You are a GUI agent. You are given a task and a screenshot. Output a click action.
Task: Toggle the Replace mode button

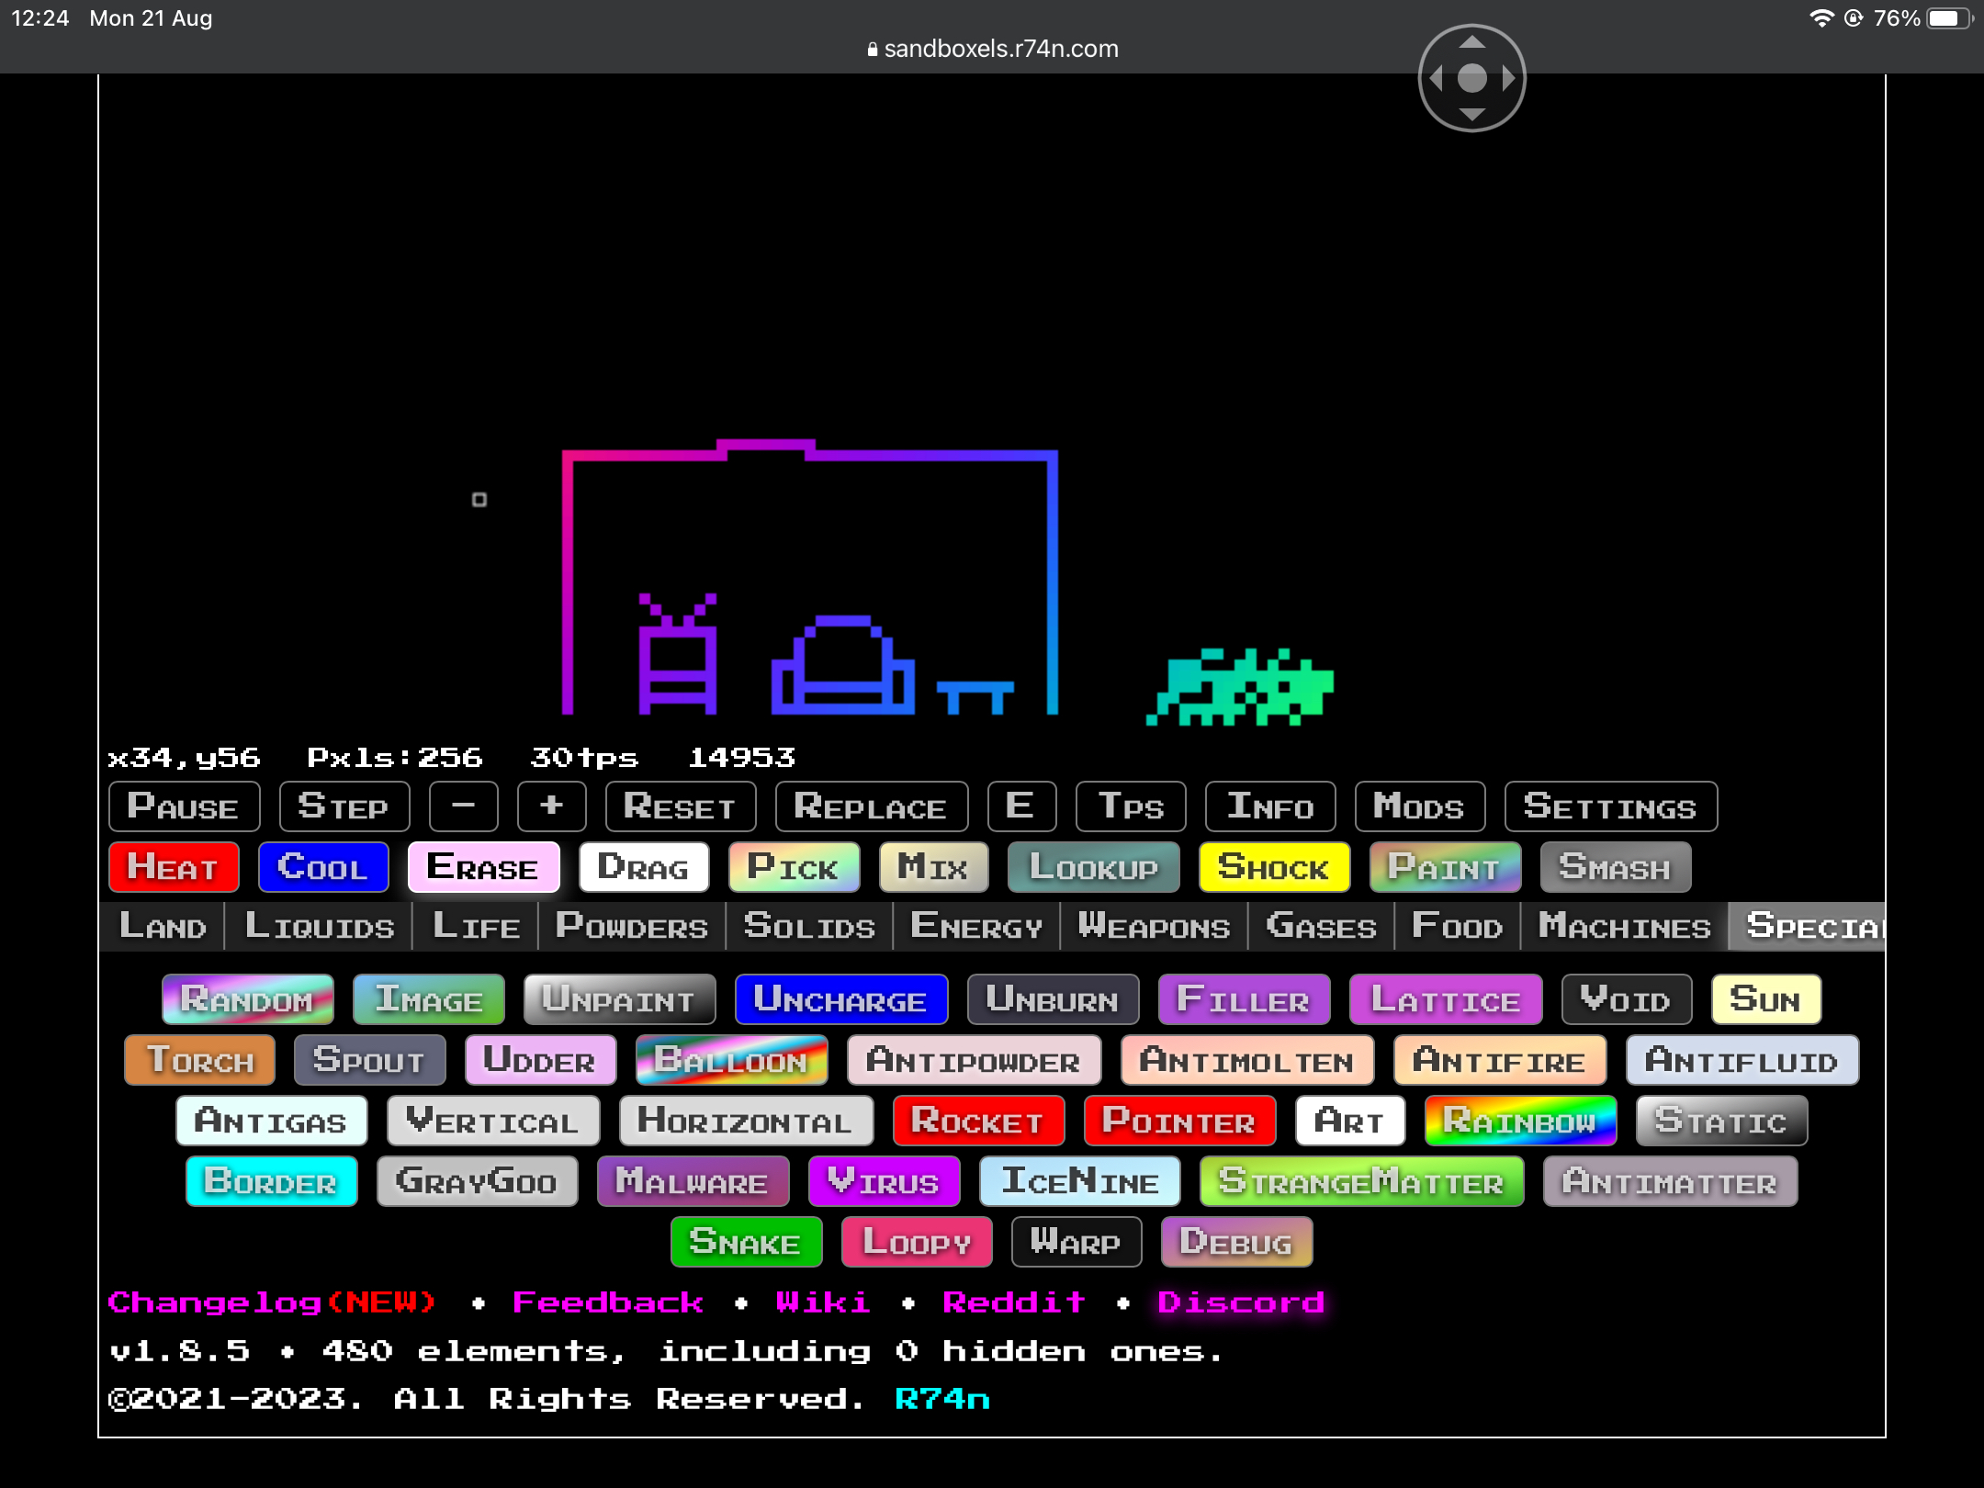871,806
